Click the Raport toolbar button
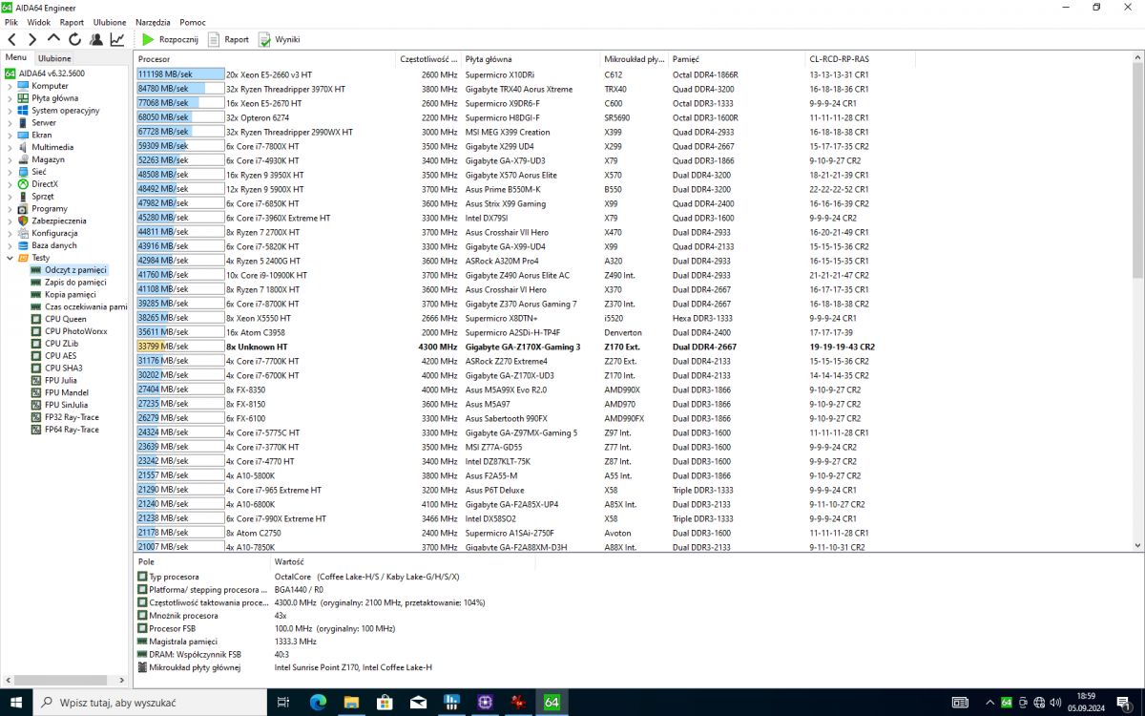Viewport: 1145px width, 716px height. pos(227,39)
